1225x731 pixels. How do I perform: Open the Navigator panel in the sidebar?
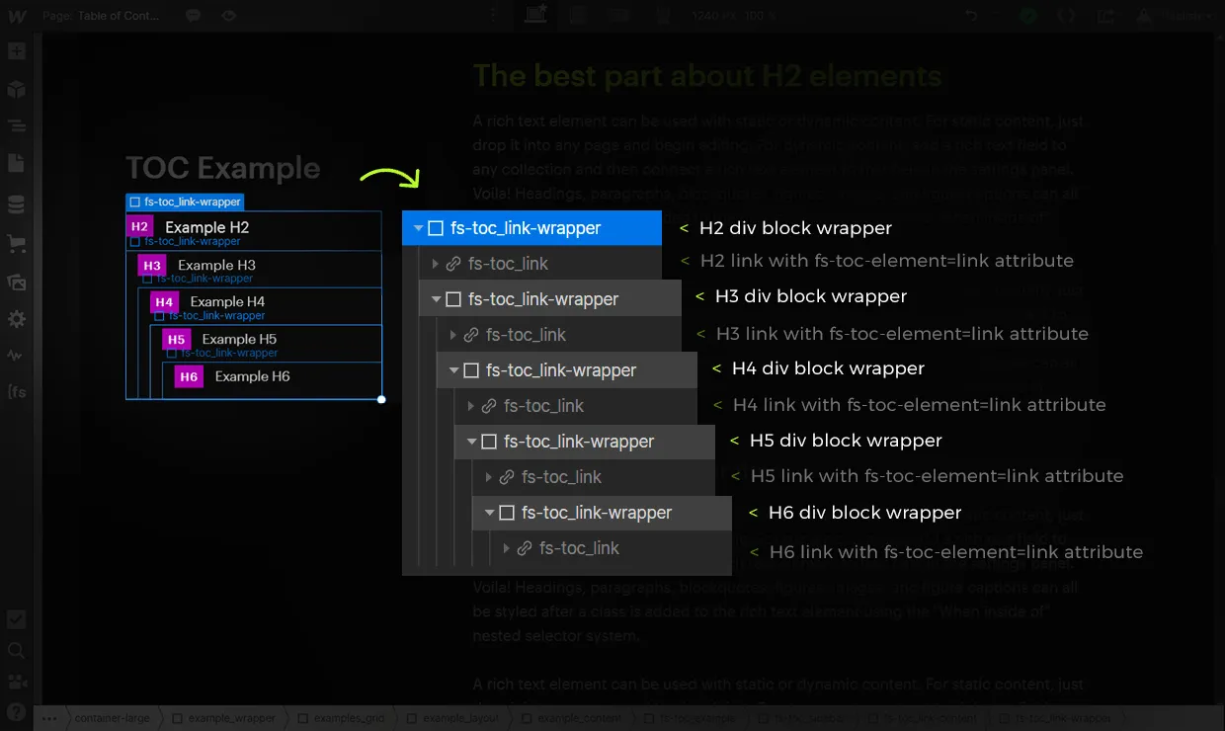click(16, 126)
